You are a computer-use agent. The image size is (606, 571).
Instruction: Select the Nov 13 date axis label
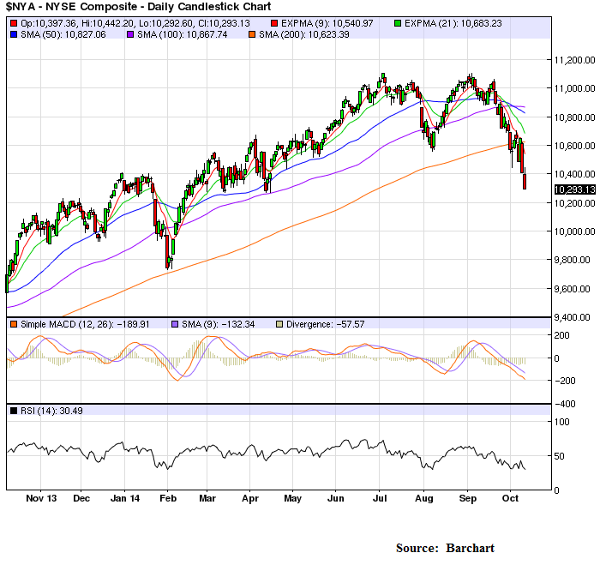click(40, 497)
